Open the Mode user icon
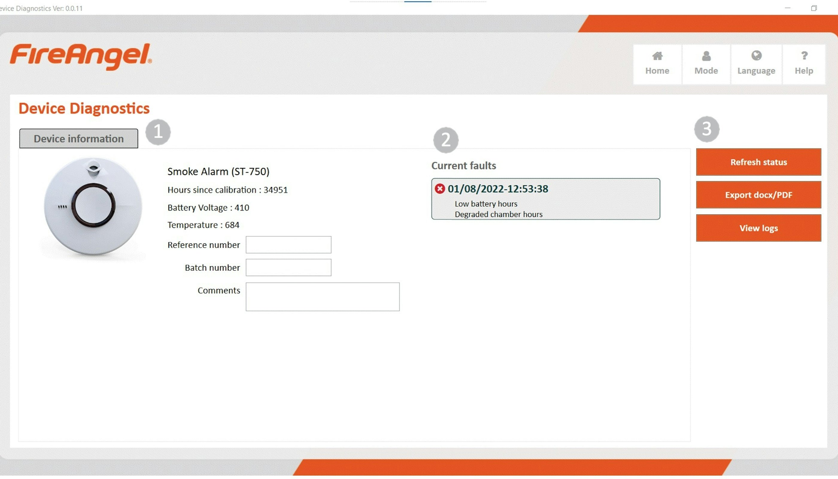Image resolution: width=838 pixels, height=479 pixels. (706, 56)
